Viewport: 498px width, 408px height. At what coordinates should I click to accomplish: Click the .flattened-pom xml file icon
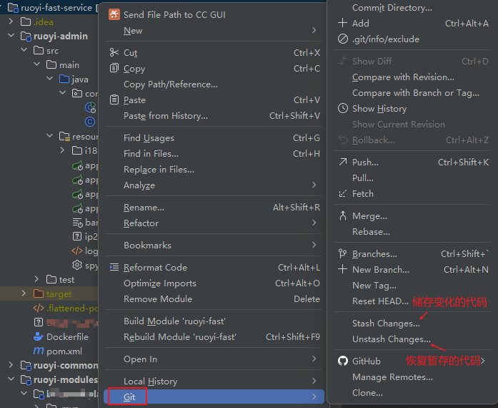[39, 308]
